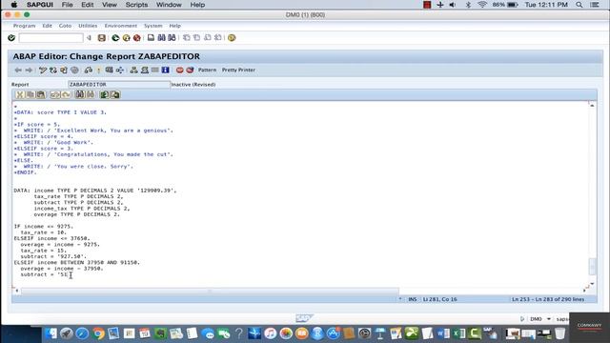The height and width of the screenshot is (343, 610).
Task: Open the macOS Scripts menu
Action: pos(136,5)
